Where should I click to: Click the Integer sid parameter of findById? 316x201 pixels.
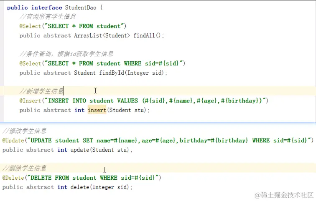[x=145, y=73]
